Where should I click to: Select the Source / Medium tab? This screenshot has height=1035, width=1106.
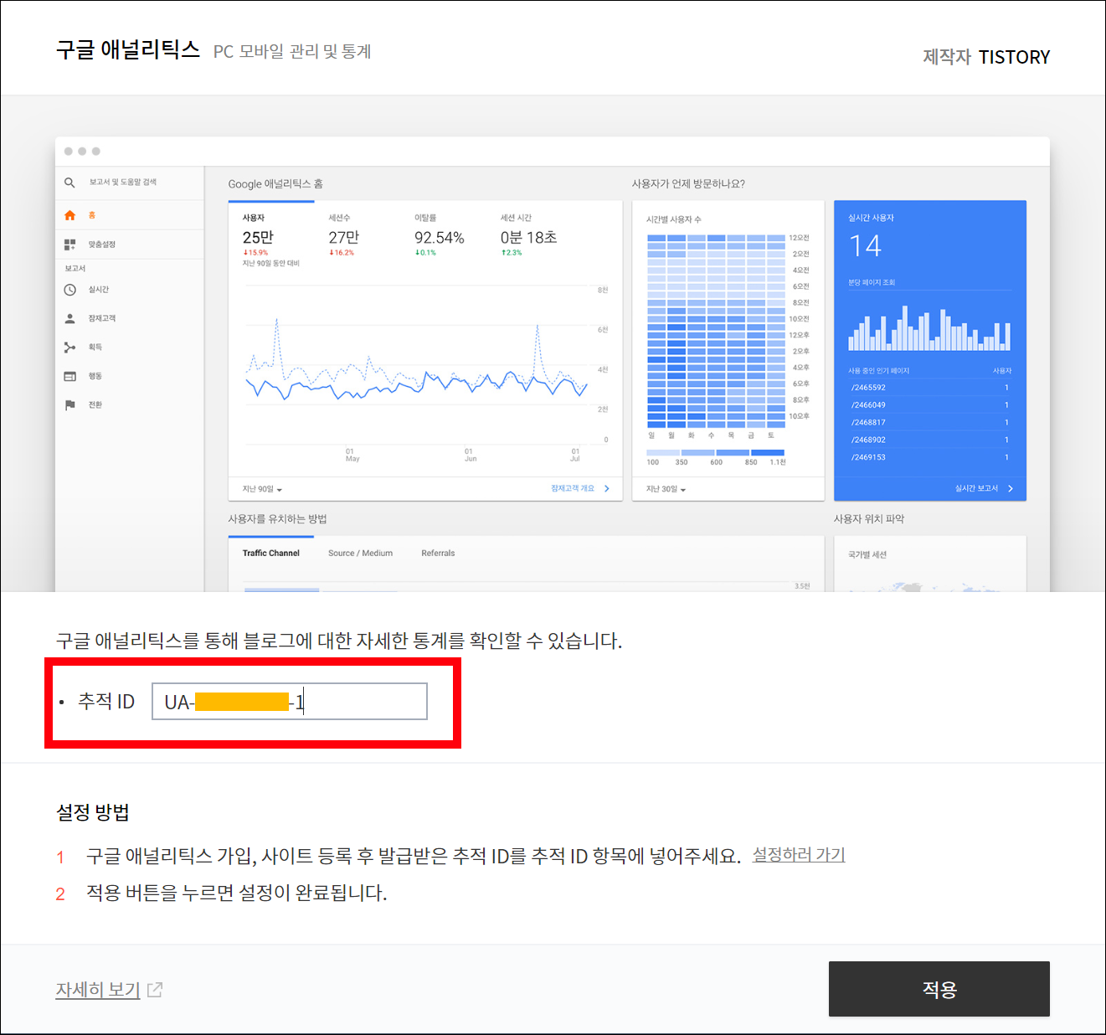click(x=360, y=553)
